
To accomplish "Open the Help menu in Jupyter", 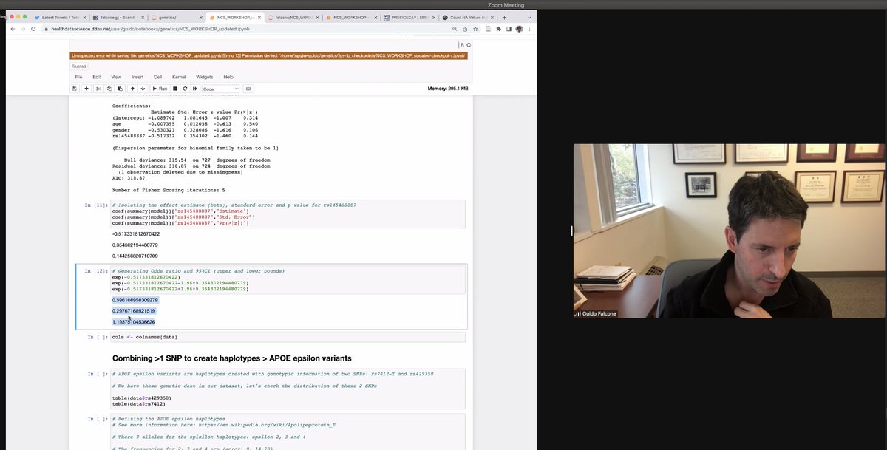I will pos(228,77).
